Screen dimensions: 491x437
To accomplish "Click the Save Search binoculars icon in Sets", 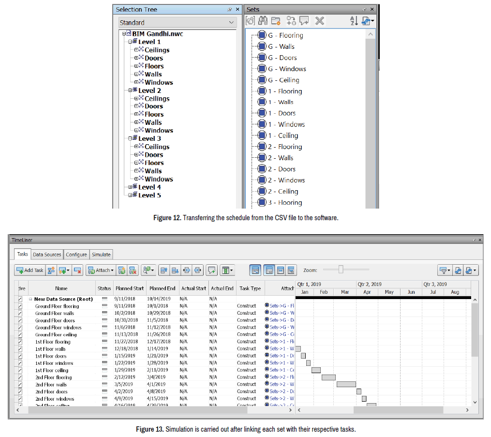I will [263, 20].
